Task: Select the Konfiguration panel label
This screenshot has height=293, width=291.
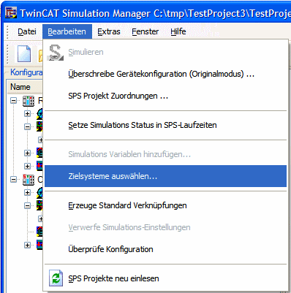Action: [26, 72]
